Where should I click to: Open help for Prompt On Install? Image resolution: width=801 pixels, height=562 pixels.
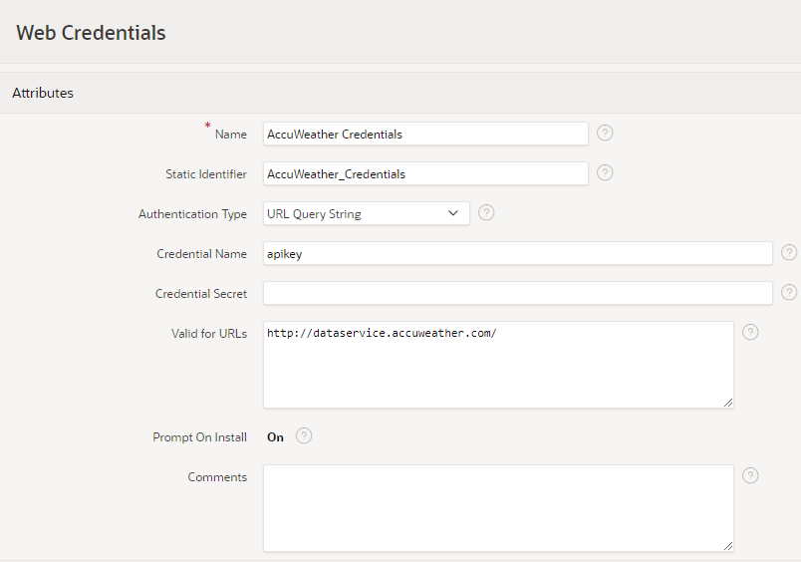coord(304,435)
